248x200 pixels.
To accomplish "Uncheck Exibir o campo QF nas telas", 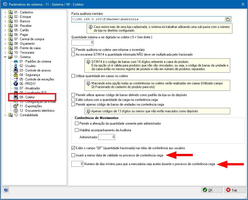I will click(x=73, y=148).
